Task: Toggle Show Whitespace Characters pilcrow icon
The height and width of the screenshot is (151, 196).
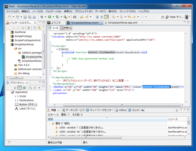Action: point(102,17)
